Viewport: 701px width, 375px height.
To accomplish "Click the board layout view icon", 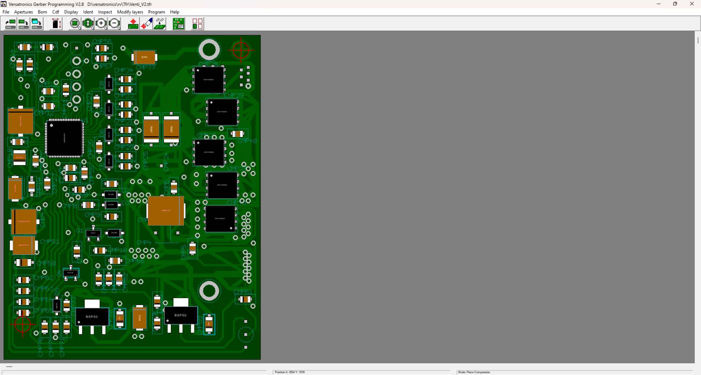I will pyautogui.click(x=179, y=24).
